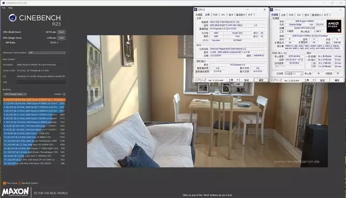The height and width of the screenshot is (198, 346).
Task: Click the right CPU-Z title bar icon
Action: tap(272, 10)
